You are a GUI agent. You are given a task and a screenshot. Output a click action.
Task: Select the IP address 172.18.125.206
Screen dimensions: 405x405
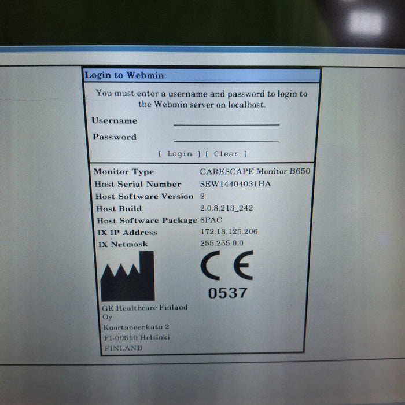click(228, 232)
